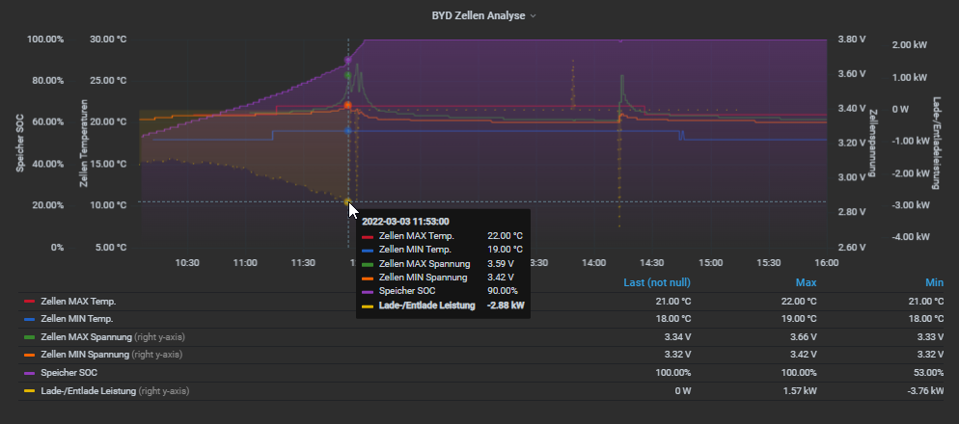Click the green Zellen MAX Spannung legend color swatch
Screen dimensions: 959x424
click(x=29, y=336)
